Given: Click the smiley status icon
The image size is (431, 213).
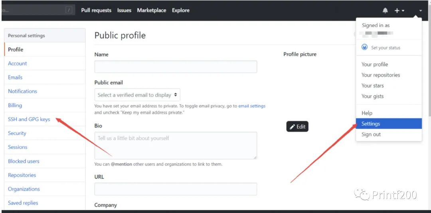Looking at the screenshot, I should point(364,47).
